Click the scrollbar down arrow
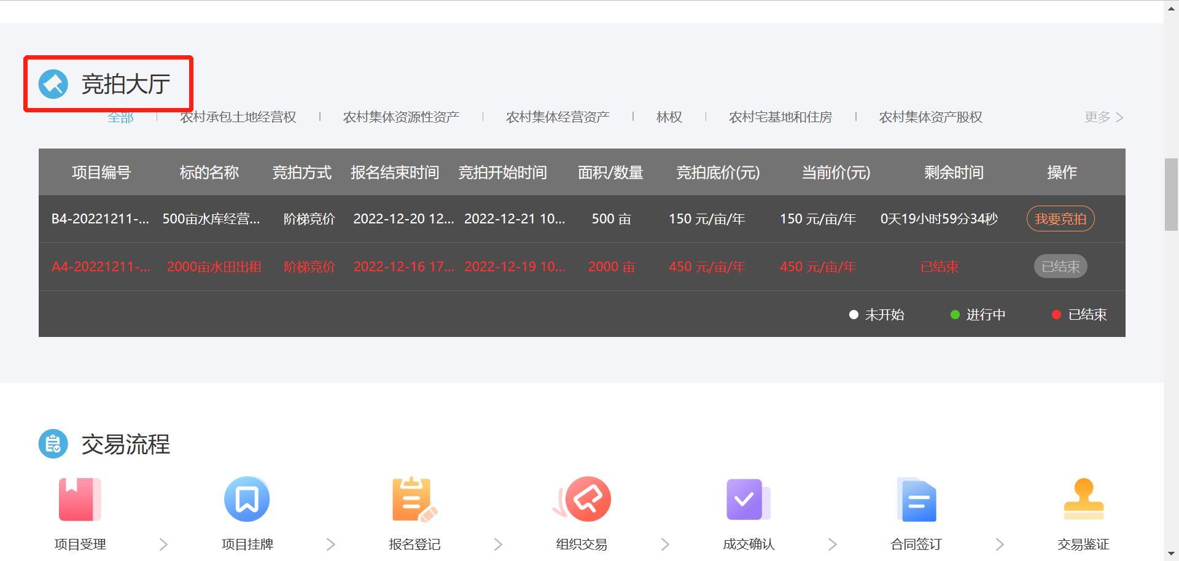The width and height of the screenshot is (1179, 561). click(1171, 554)
